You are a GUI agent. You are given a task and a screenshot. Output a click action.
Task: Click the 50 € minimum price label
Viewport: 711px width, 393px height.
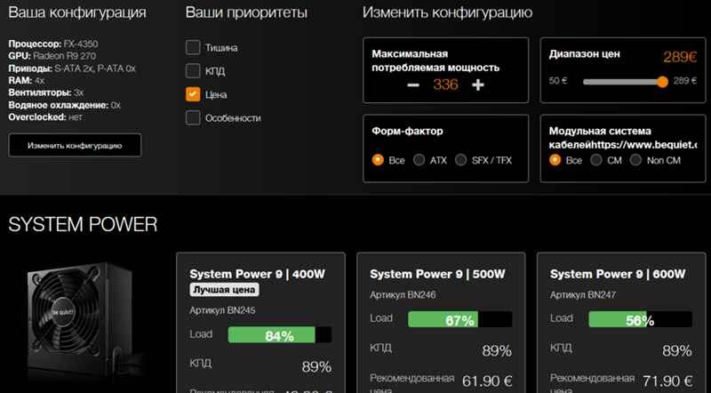(558, 81)
